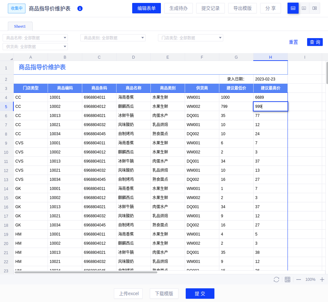Click the select-all corner of the grid
The image size is (328, 302).
pos(7,57)
